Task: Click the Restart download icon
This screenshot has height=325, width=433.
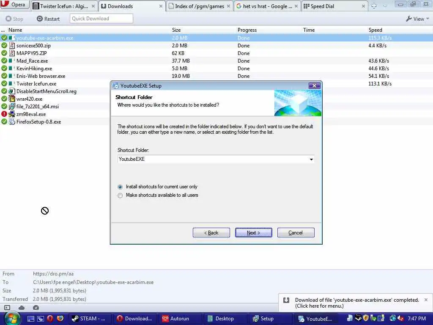Action: (x=40, y=19)
